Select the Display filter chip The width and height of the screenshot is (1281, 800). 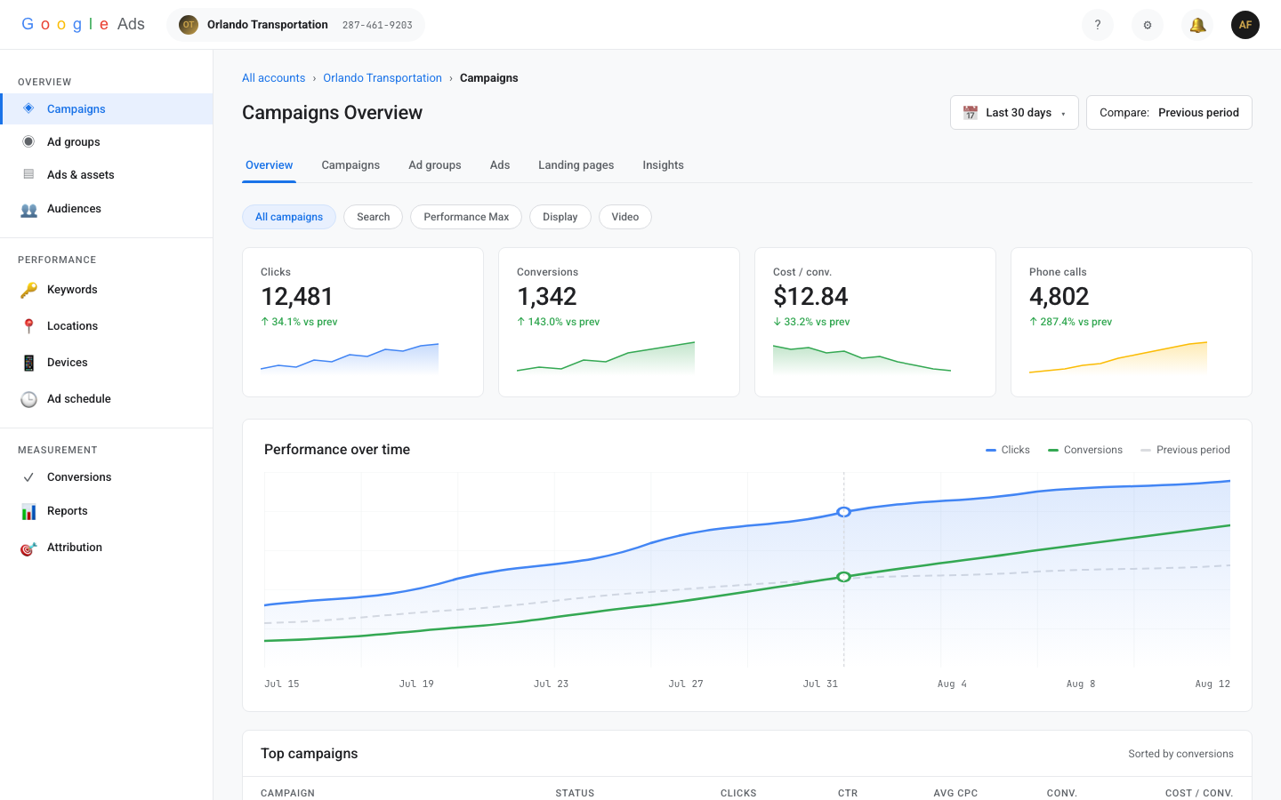coord(560,217)
